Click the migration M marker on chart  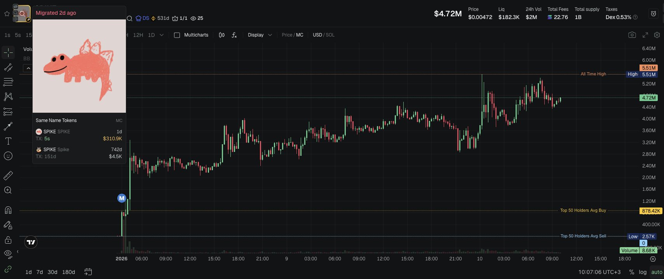click(x=122, y=198)
